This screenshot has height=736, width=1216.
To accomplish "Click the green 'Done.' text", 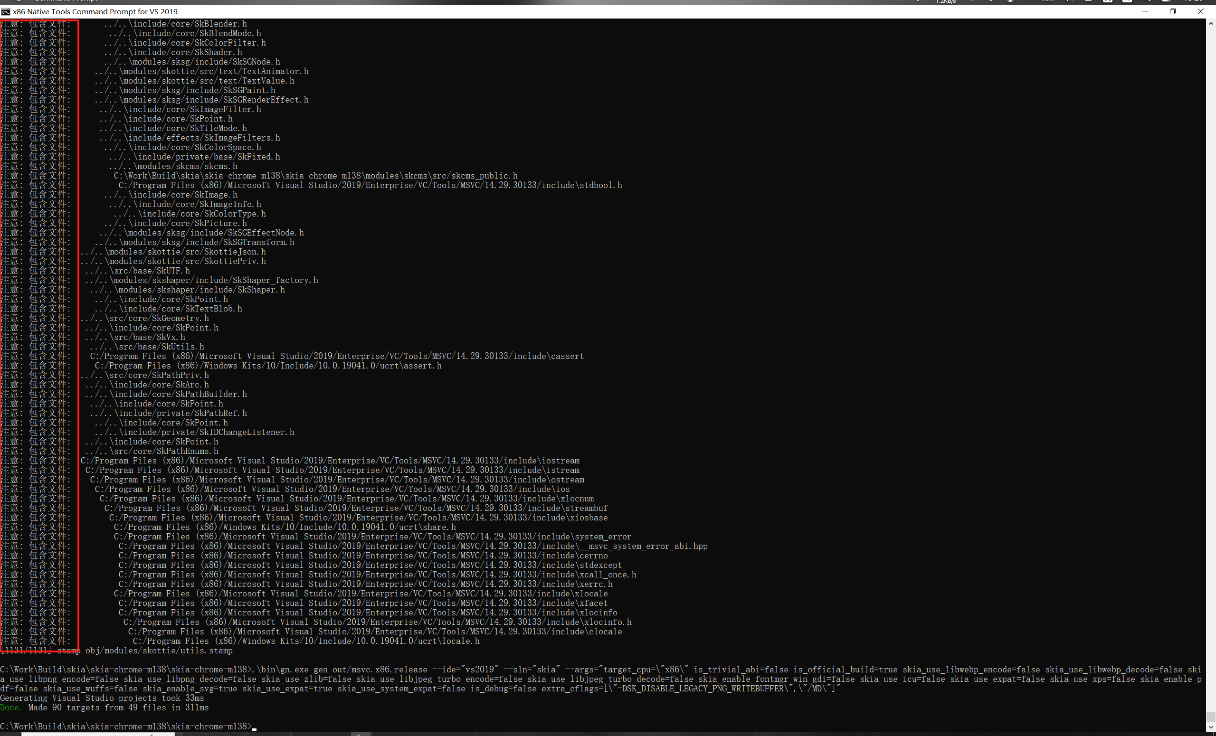I will (x=10, y=708).
